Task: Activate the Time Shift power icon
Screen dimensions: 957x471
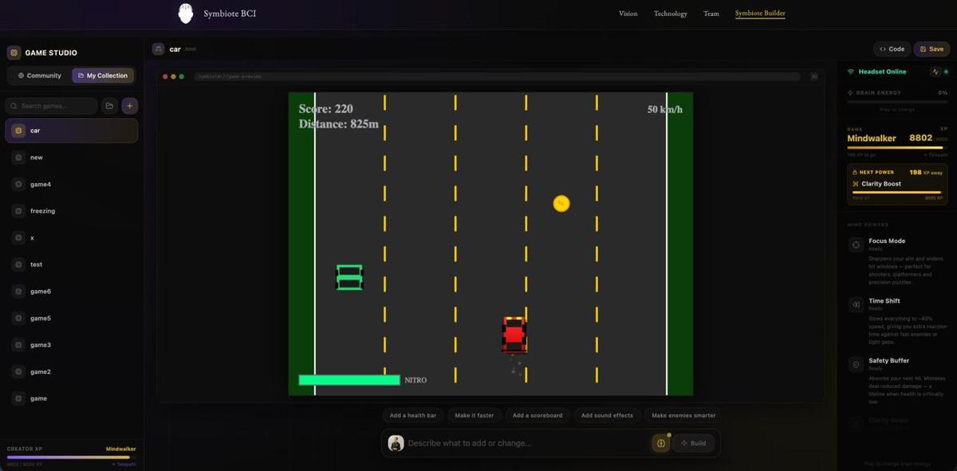Action: click(x=856, y=305)
